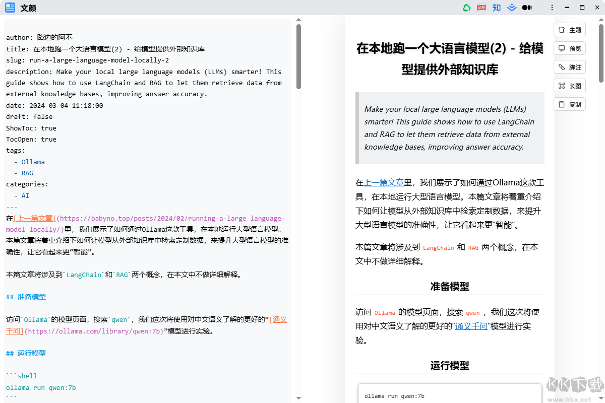Image resolution: width=605 pixels, height=403 pixels.
Task: Click the 'draft: false' line
Action: click(x=29, y=116)
